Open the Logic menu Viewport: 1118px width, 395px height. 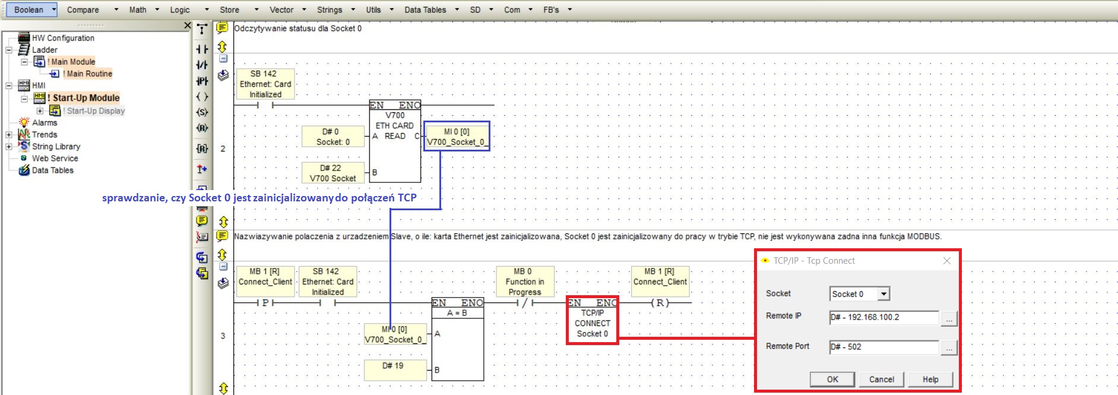click(180, 10)
